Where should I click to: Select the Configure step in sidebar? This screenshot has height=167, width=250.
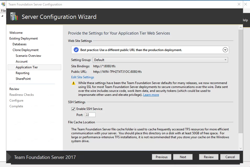16,101
